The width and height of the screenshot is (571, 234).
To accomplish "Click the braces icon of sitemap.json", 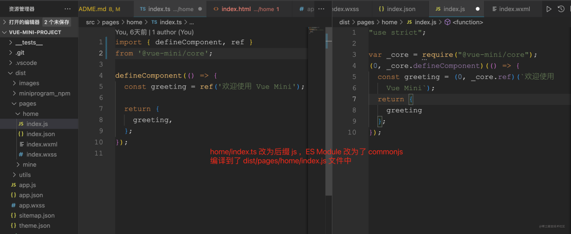I will pyautogui.click(x=13, y=216).
